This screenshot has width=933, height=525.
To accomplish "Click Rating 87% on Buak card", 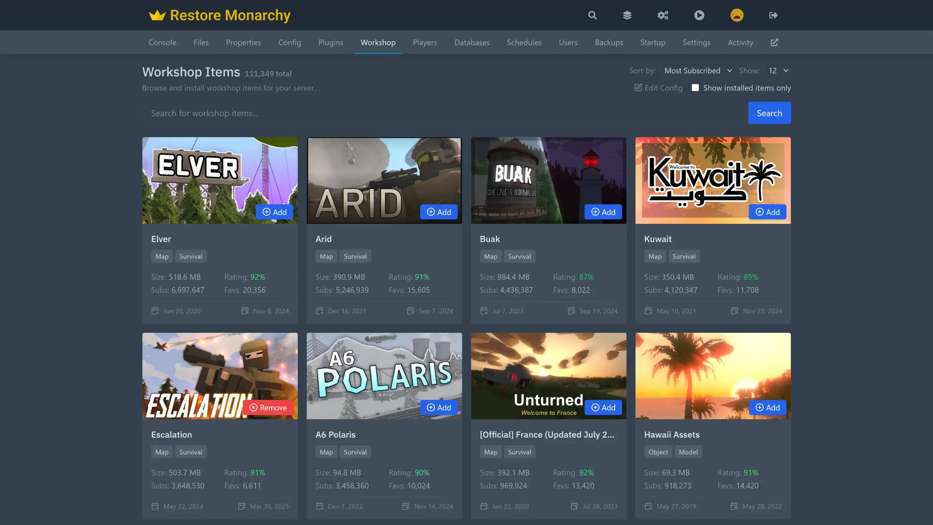I will tap(573, 277).
